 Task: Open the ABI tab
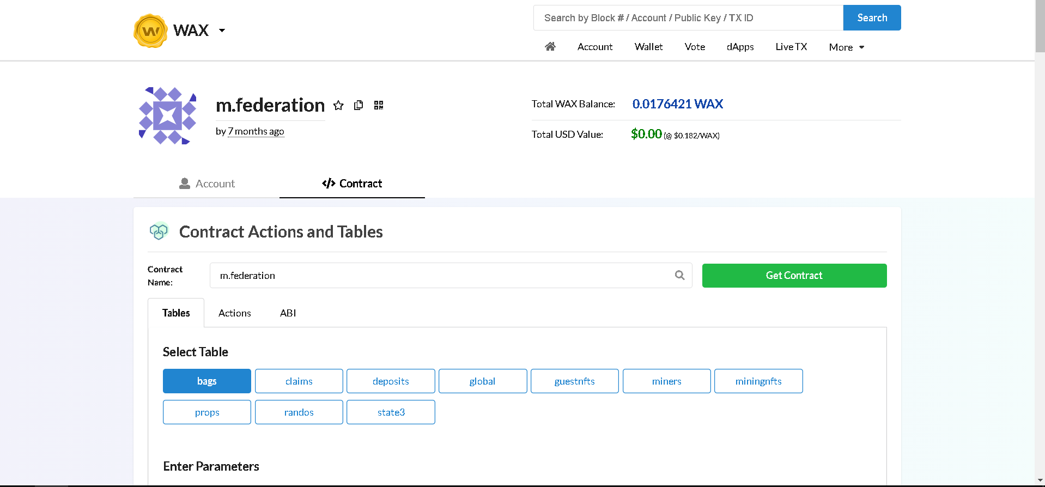tap(288, 313)
